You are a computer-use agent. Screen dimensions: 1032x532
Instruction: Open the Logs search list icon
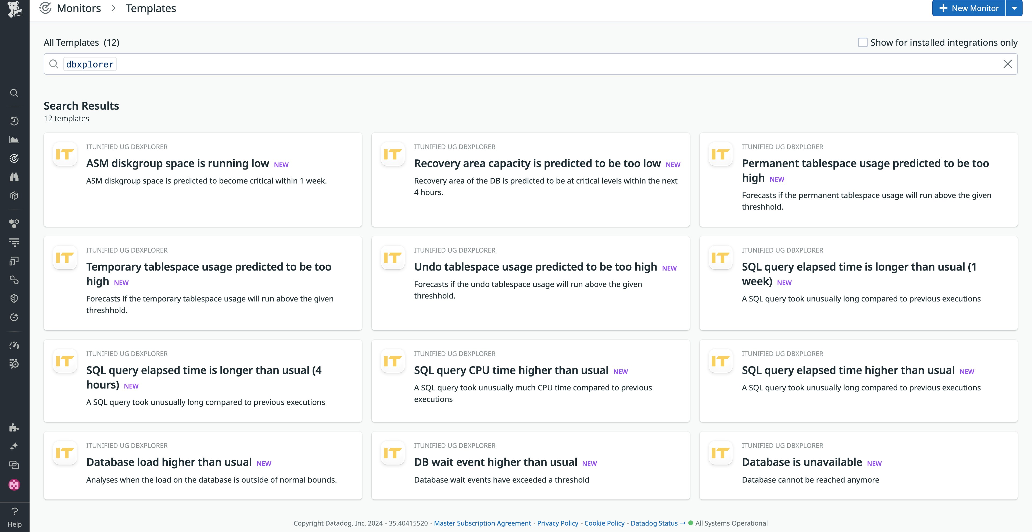14,364
